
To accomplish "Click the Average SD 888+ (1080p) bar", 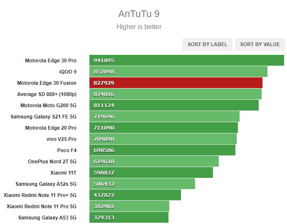I will pyautogui.click(x=176, y=94).
